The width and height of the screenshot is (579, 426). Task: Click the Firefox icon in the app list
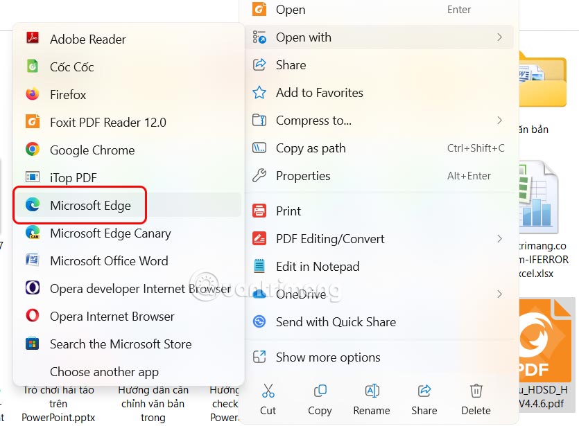pyautogui.click(x=33, y=94)
